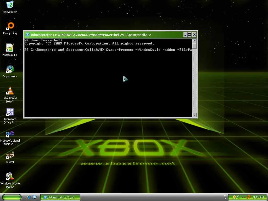268x201 pixels.
Task: Launch Internet Explorer from Quick Launch
Action: pos(29,197)
